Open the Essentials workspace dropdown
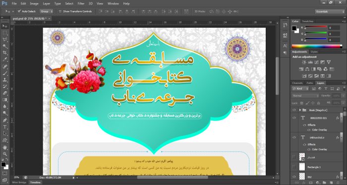The width and height of the screenshot is (347, 185). coord(330,11)
